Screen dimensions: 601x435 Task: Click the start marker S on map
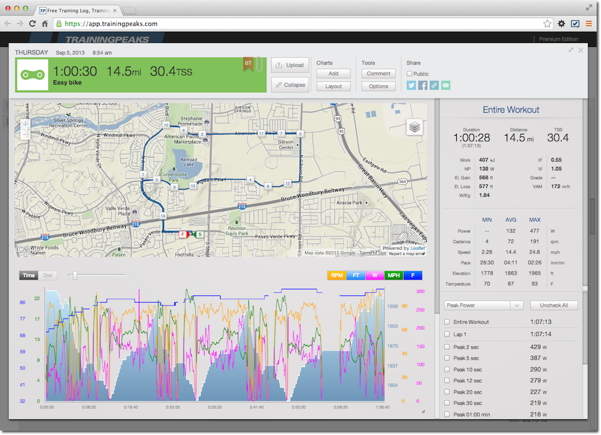(x=200, y=234)
